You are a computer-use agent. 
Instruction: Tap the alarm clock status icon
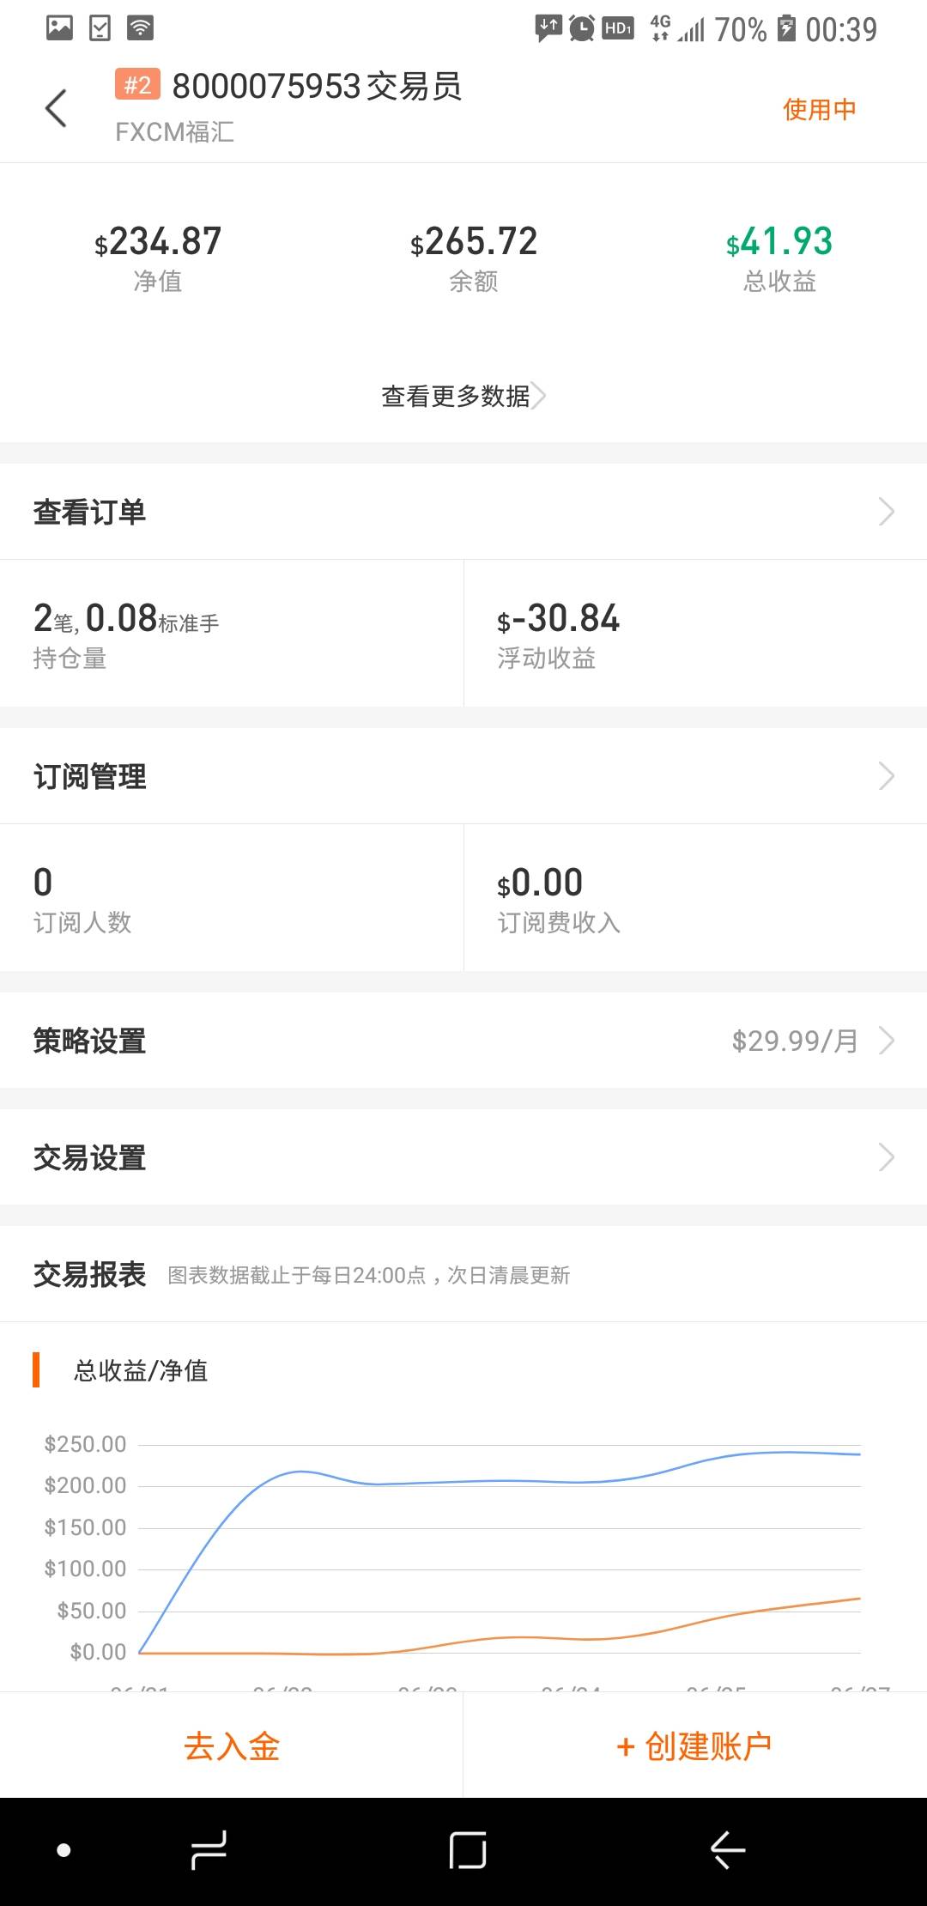point(582,28)
